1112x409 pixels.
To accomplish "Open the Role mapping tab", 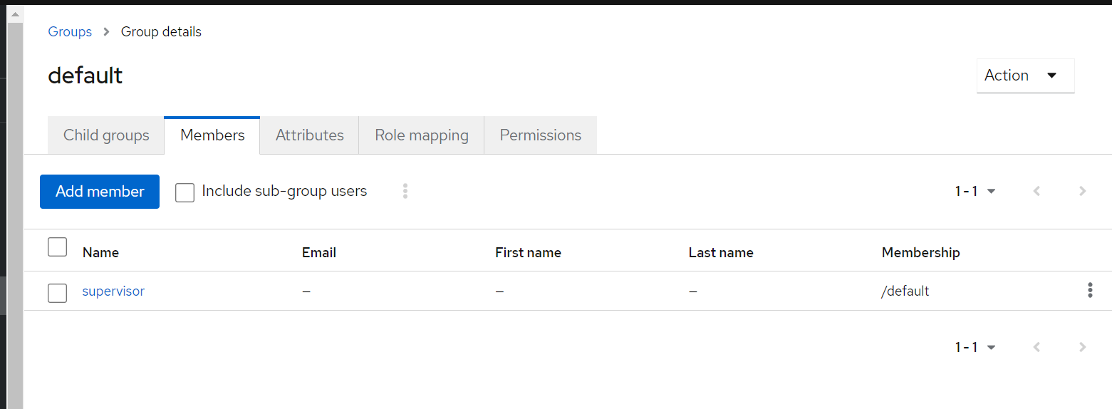I will pos(421,135).
